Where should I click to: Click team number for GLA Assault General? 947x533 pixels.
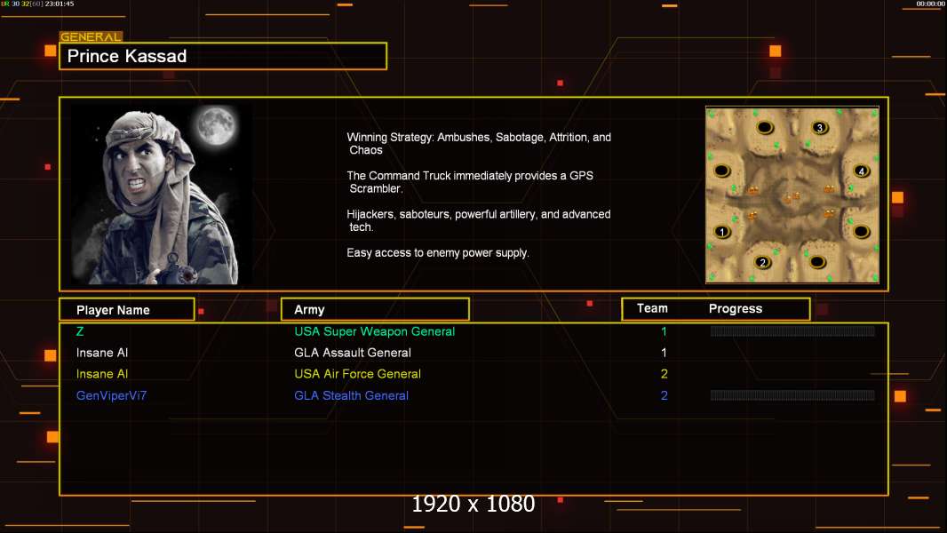point(664,353)
